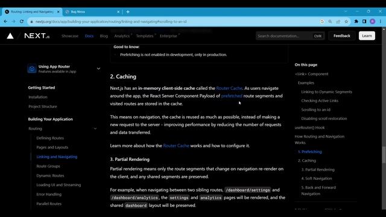Open the prefetched link
Screen dimensions: 386x217
[x=232, y=96]
